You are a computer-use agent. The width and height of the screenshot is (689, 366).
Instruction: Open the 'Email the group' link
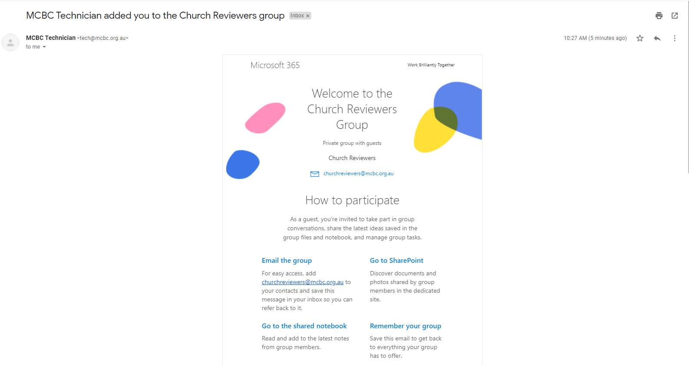pos(287,261)
